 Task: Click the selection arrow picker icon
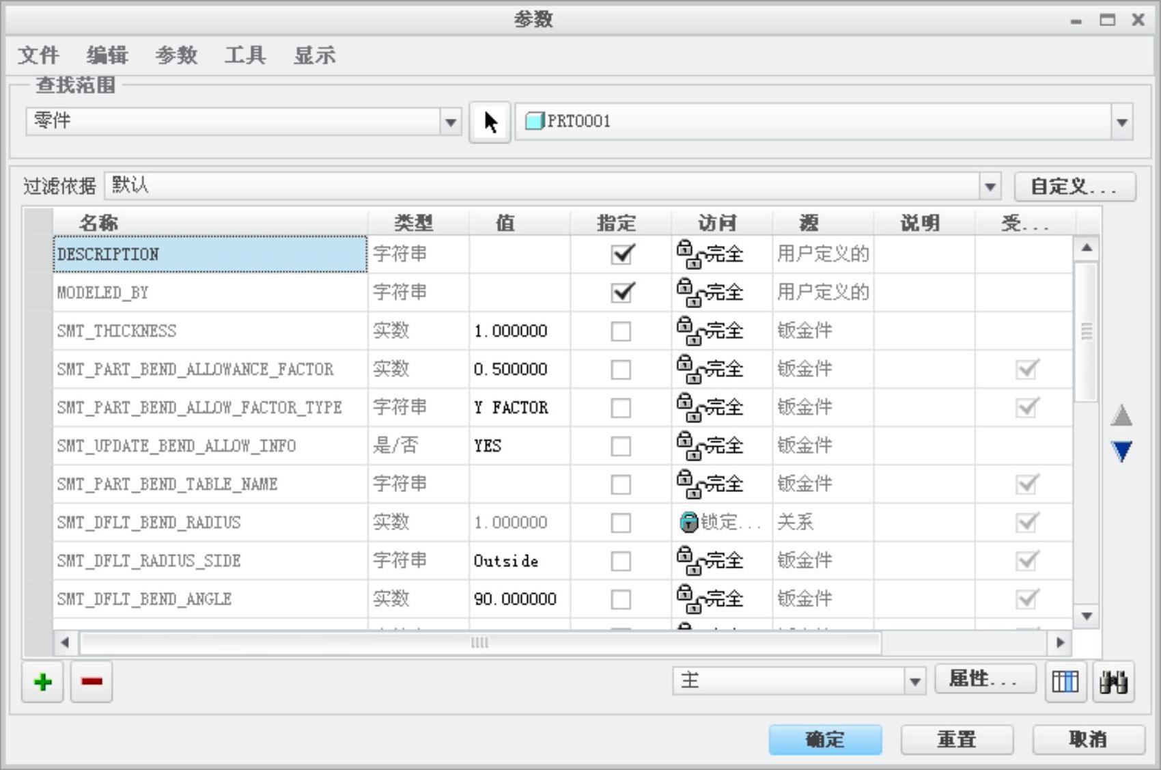[490, 122]
